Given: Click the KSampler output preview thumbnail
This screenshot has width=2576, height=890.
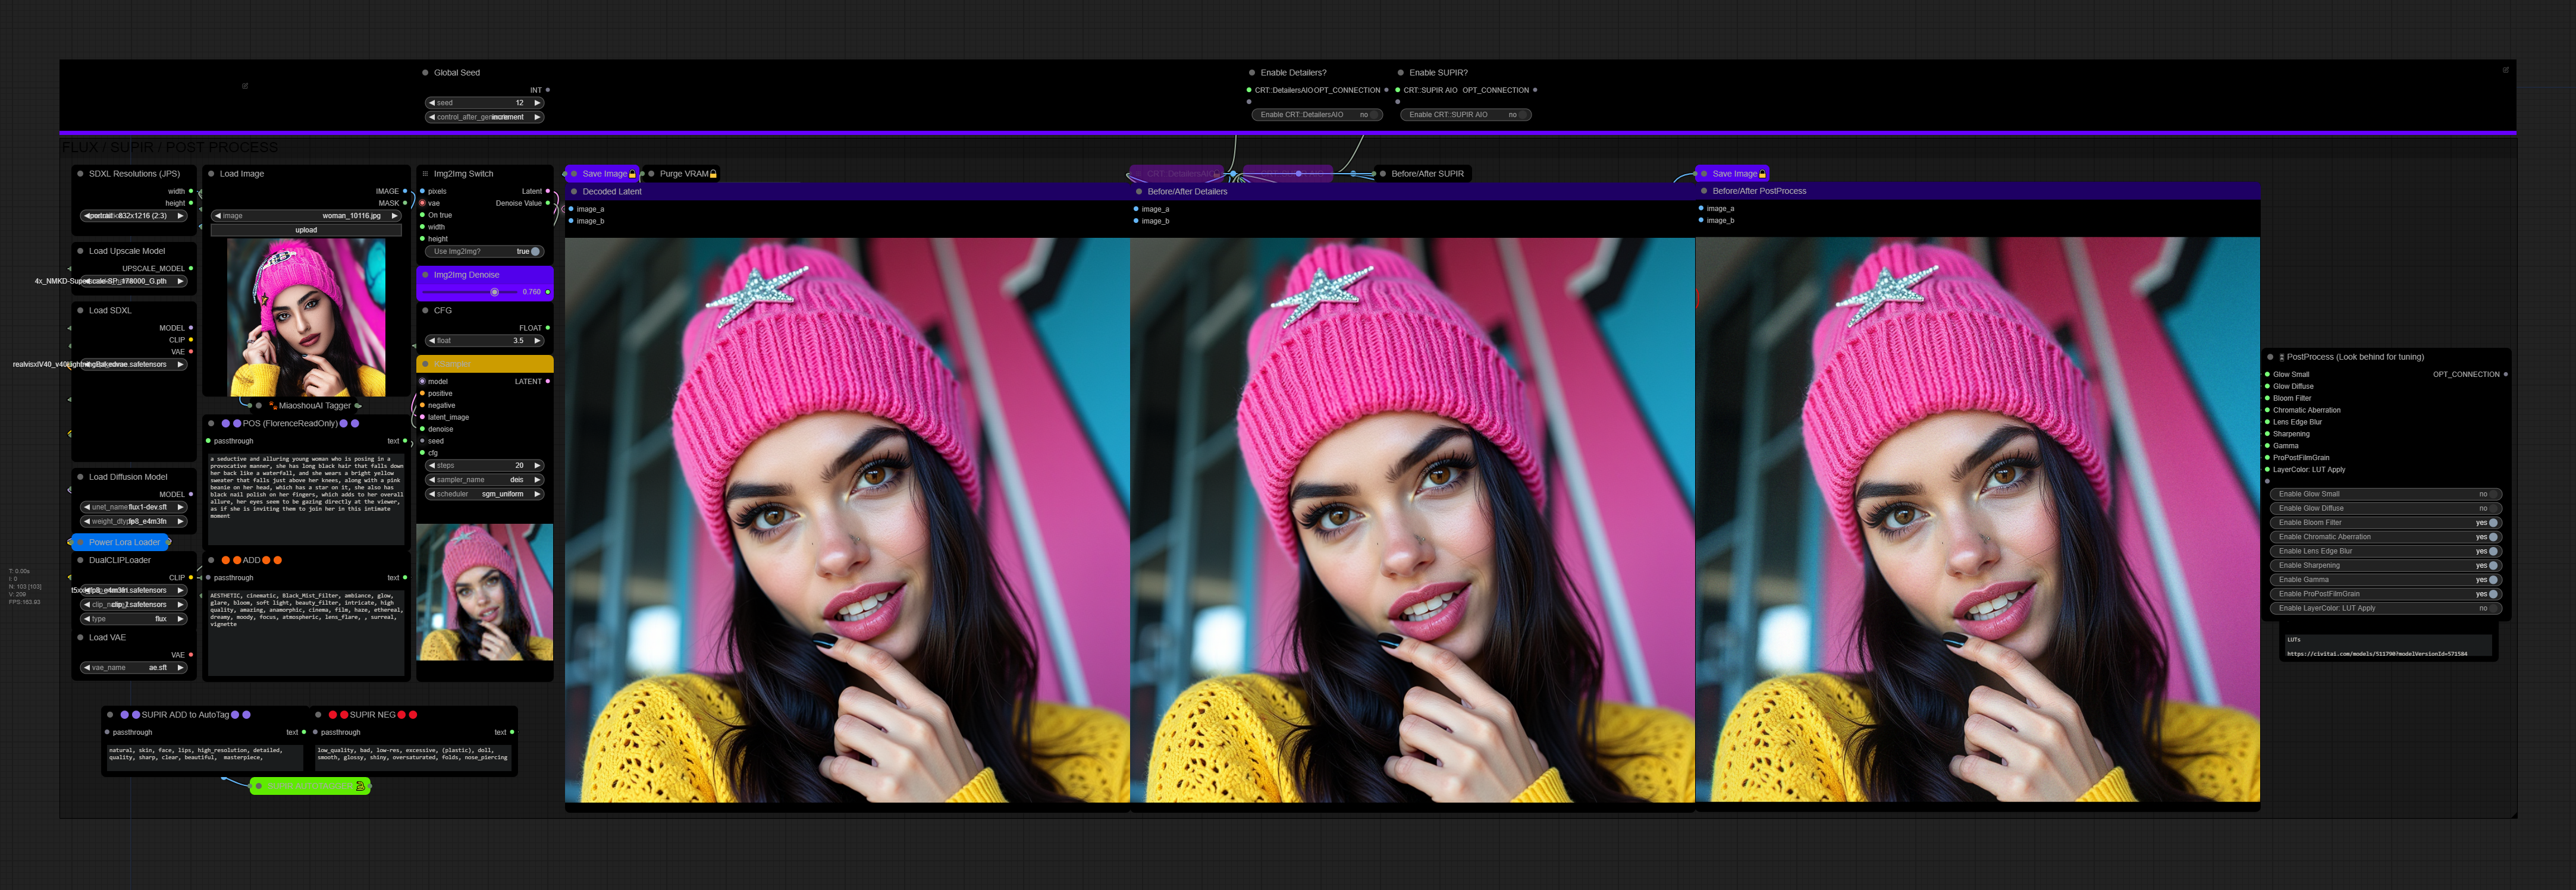Looking at the screenshot, I should point(485,592).
